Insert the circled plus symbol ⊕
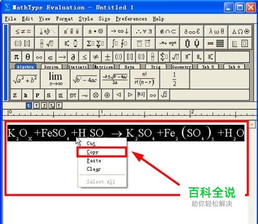The height and width of the screenshot is (224, 258). [x=107, y=95]
